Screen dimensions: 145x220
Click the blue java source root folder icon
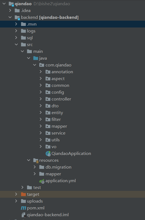(x=36, y=58)
